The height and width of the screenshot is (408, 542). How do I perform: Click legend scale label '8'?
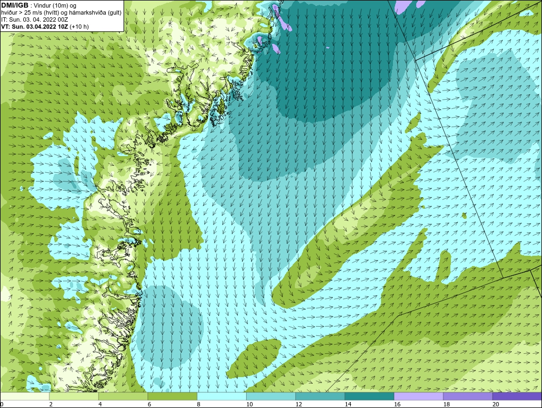tap(199, 404)
